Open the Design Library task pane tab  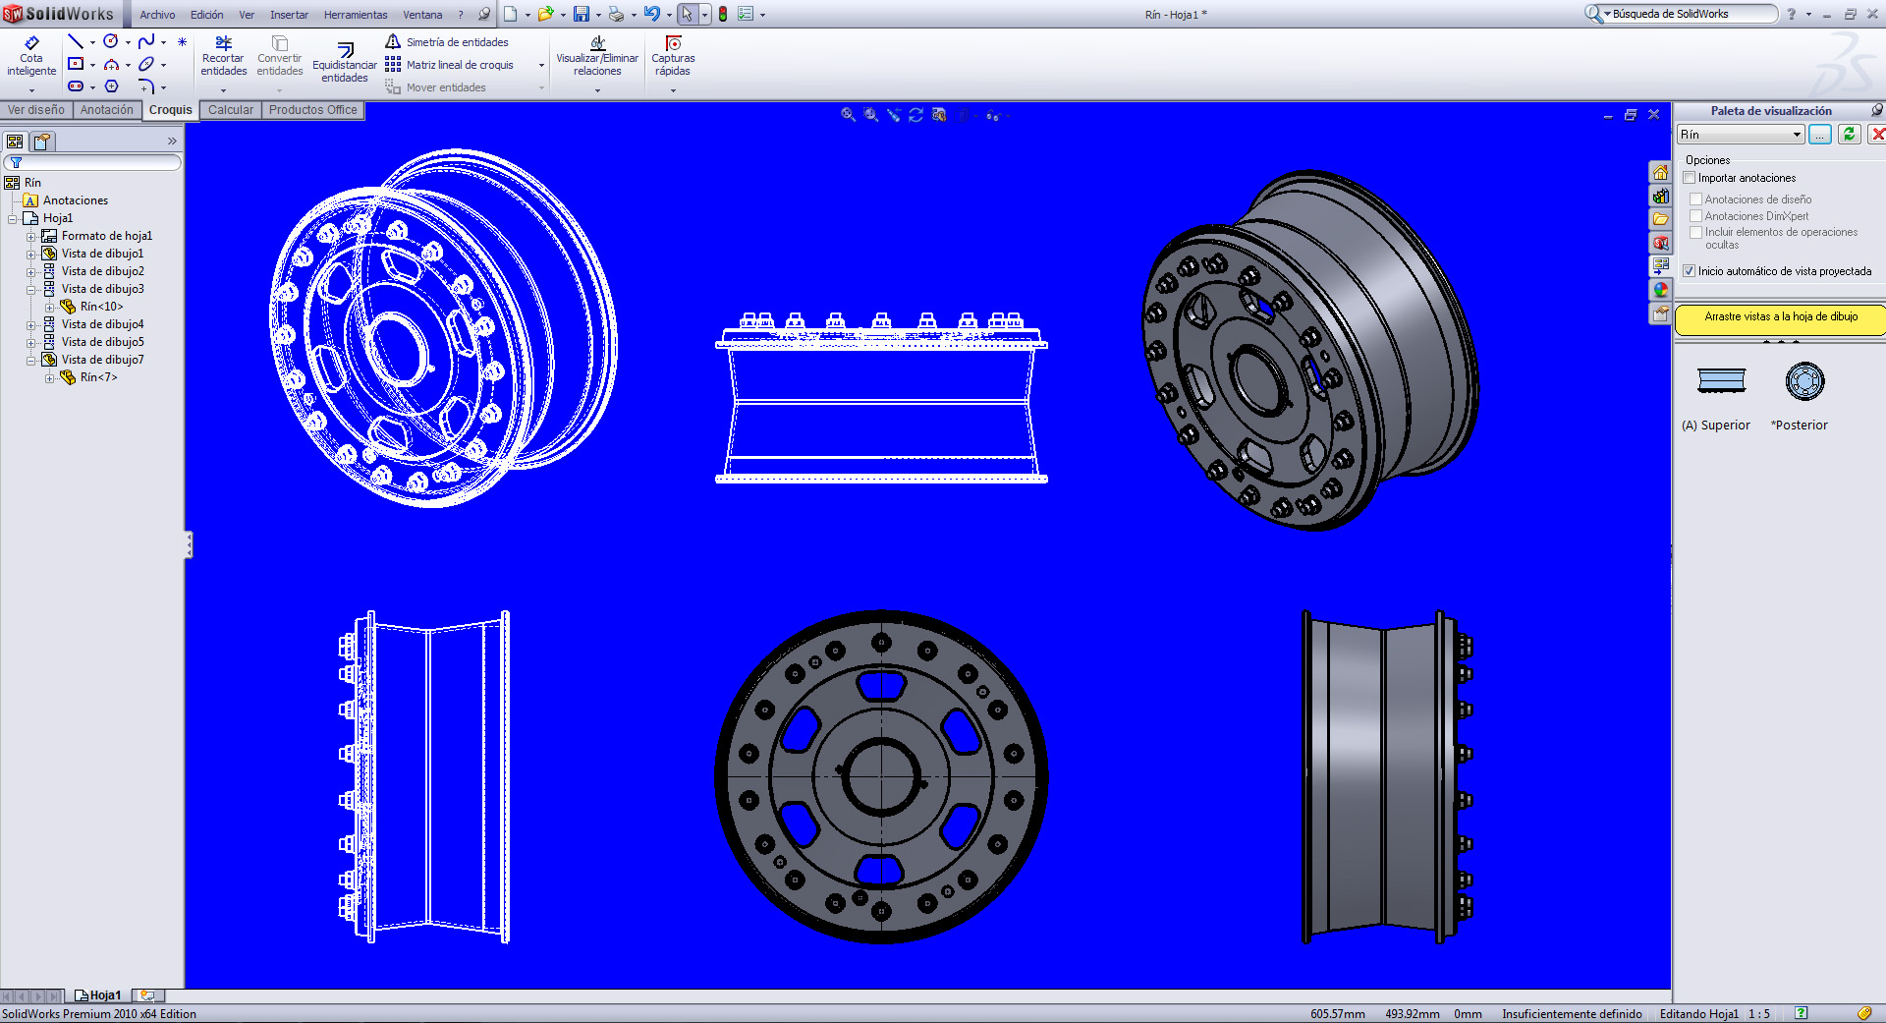coord(1660,197)
